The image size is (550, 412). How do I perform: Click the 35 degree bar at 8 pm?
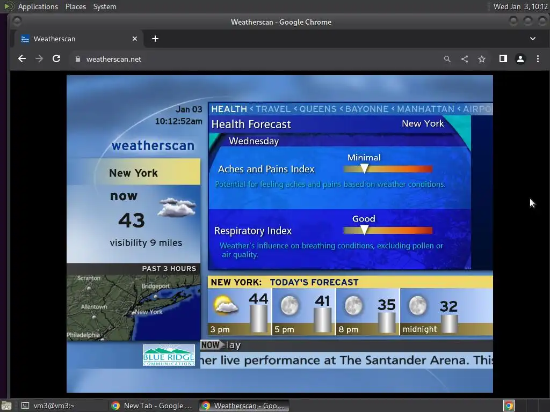coord(387,322)
